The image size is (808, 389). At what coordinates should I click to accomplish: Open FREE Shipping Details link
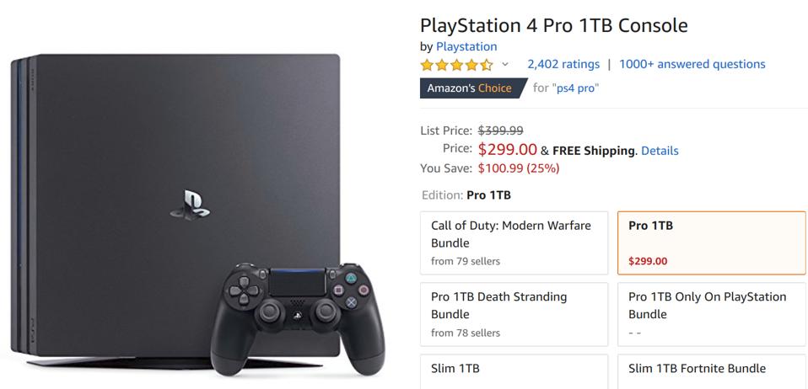click(660, 151)
